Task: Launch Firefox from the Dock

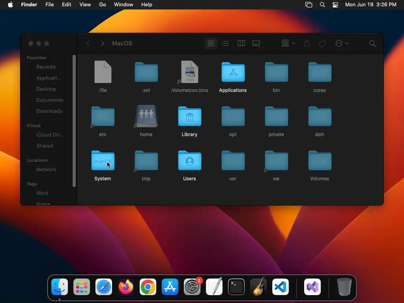Action: tap(126, 287)
